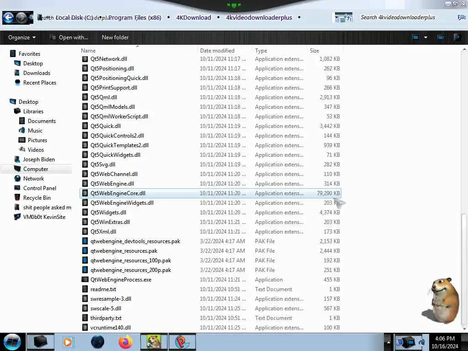Go to 4KDownload breadcrumb folder
Screen dimensions: 468x351
point(193,18)
